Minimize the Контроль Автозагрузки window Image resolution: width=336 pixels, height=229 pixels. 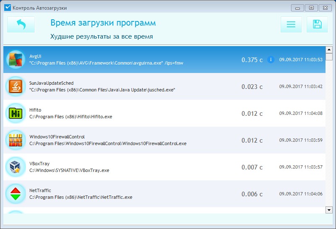pos(297,8)
